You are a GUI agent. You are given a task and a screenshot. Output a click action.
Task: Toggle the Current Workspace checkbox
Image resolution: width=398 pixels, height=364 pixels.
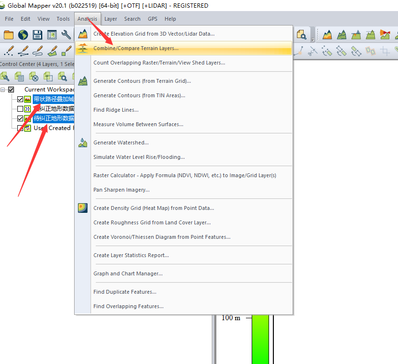pyautogui.click(x=11, y=90)
